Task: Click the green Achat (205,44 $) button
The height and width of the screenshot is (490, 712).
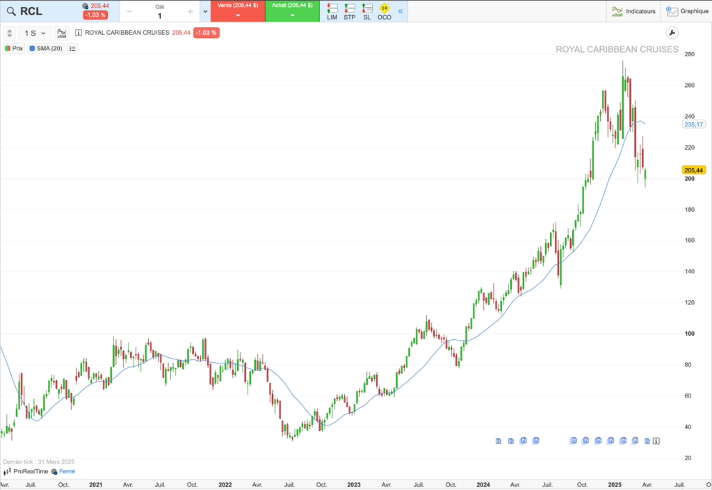Action: point(293,11)
